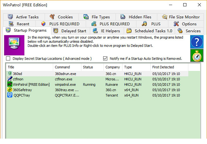207x144 pixels.
Task: Go to the Recent tab
Action: 19,24
